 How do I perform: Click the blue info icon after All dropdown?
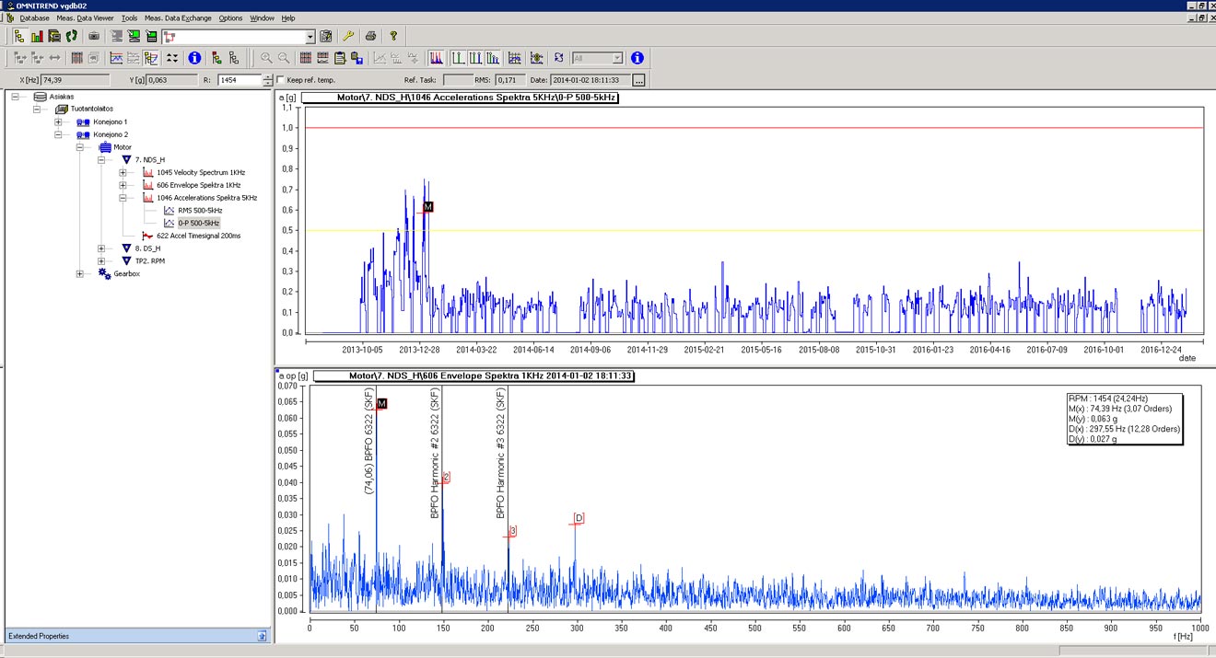637,58
